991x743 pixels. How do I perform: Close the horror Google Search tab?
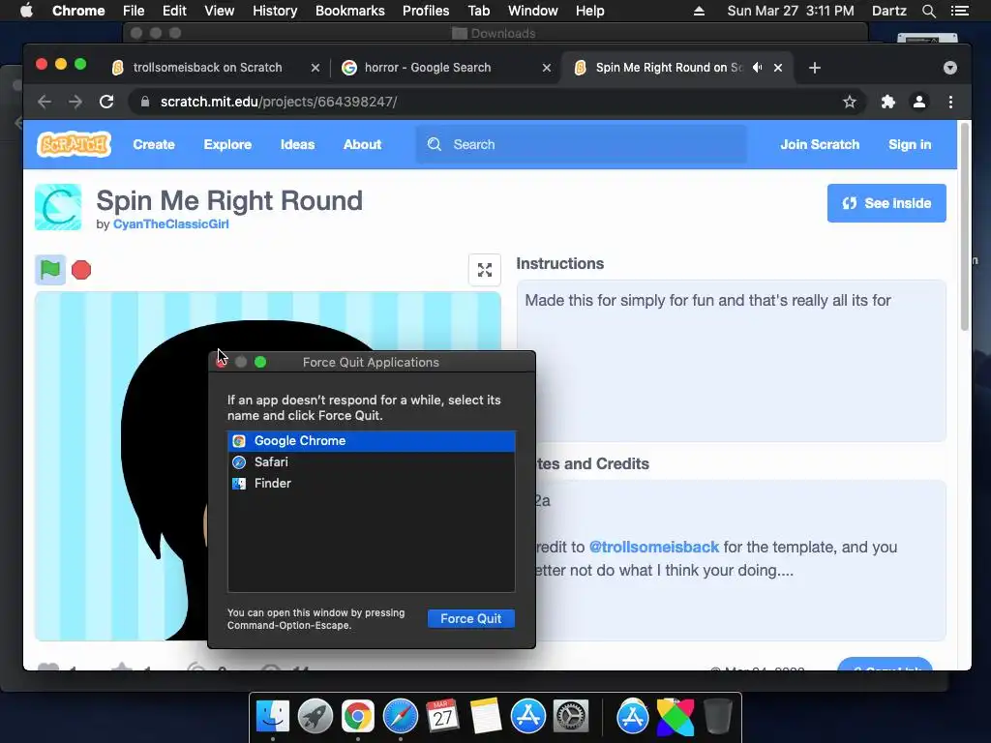(x=547, y=68)
